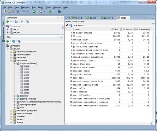The image size is (157, 131).
Task: Sort by the Per Transaction column header
Action: 141,29
